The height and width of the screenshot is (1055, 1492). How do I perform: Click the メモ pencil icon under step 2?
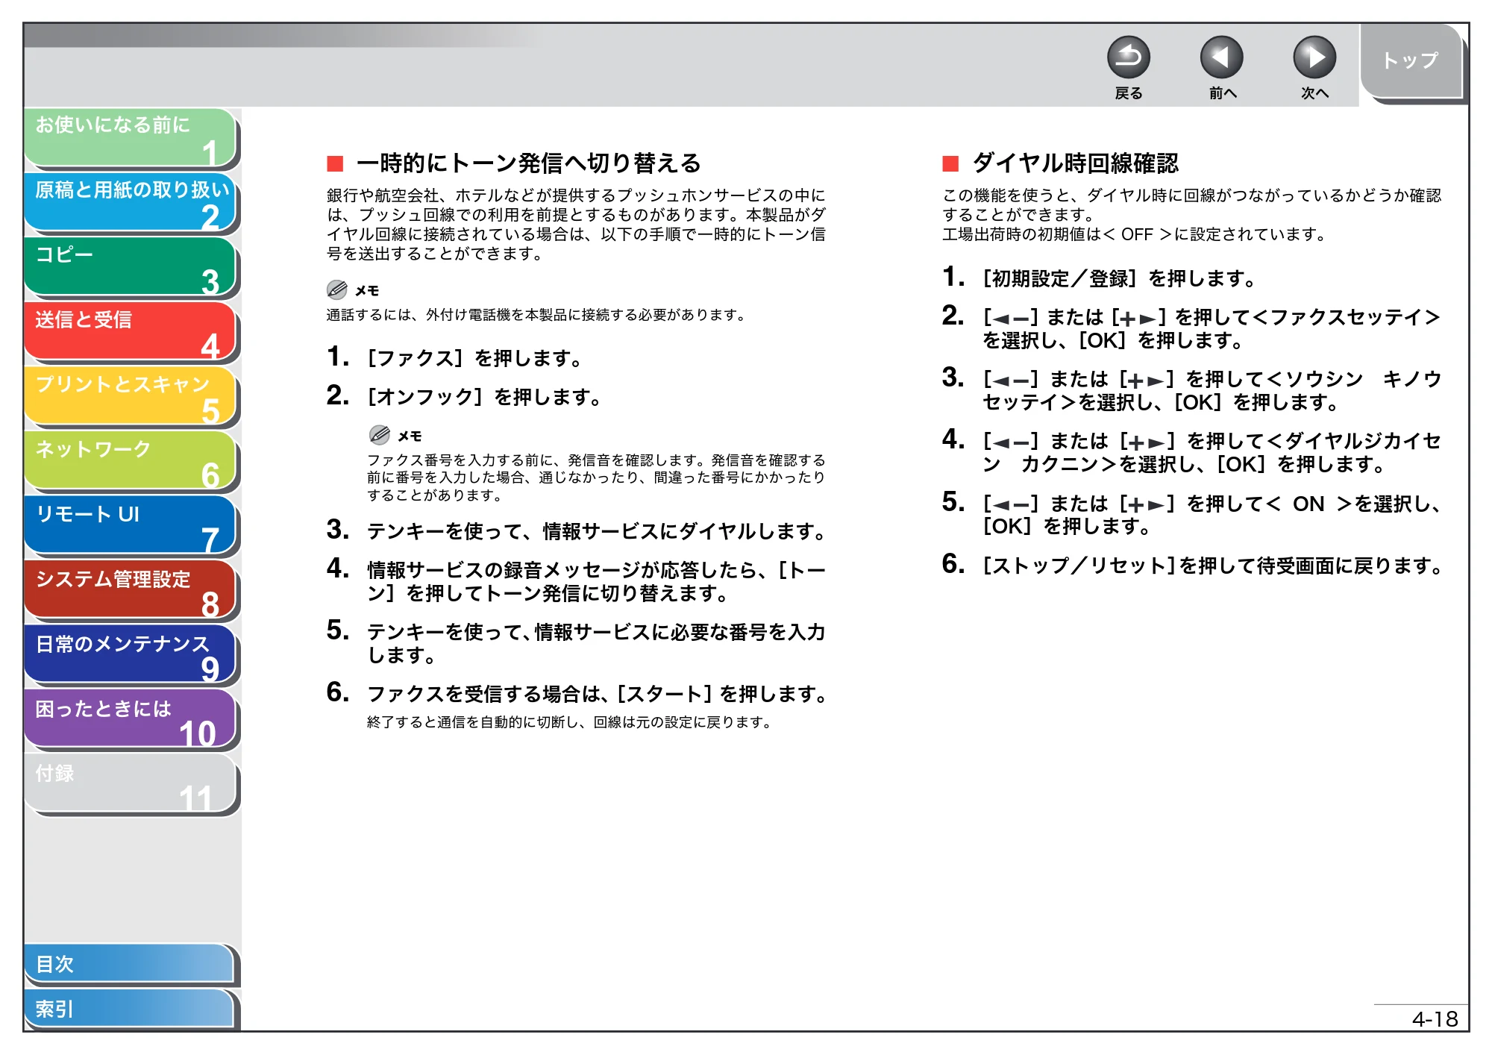coord(380,435)
